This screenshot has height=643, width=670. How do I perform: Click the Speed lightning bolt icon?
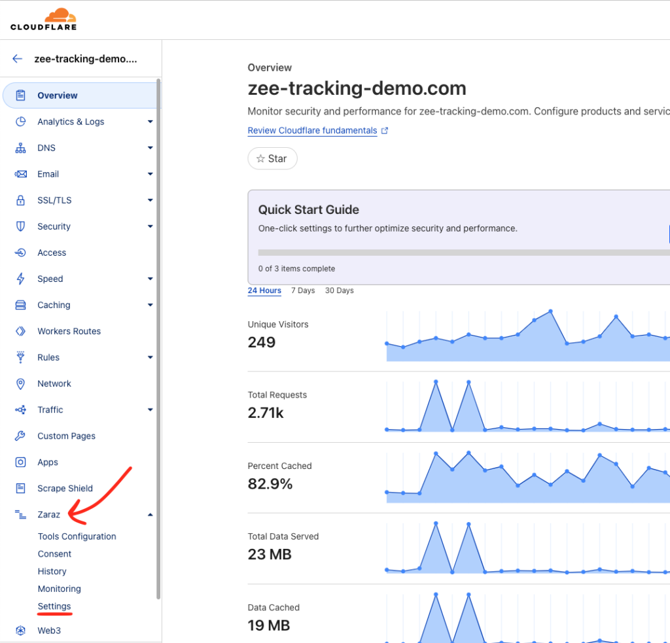20,279
